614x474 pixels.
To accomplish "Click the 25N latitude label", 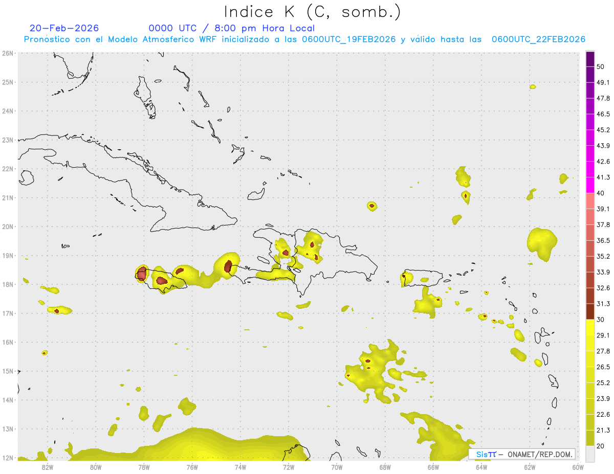I will click(8, 82).
